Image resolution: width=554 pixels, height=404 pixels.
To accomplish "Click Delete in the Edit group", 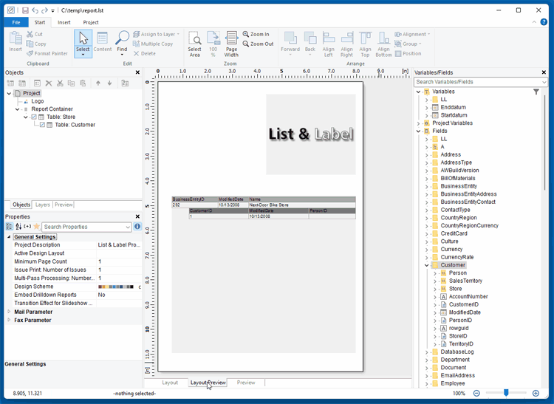I will point(145,53).
